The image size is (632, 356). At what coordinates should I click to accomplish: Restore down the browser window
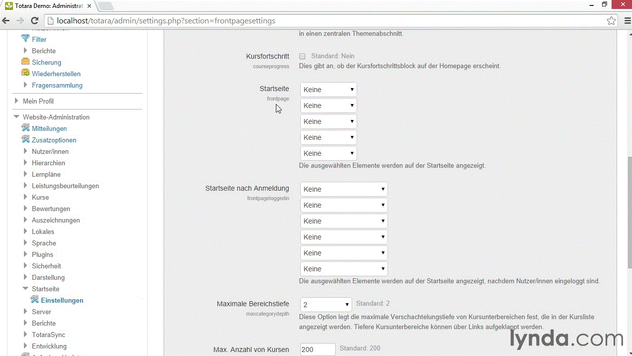pos(605,4)
